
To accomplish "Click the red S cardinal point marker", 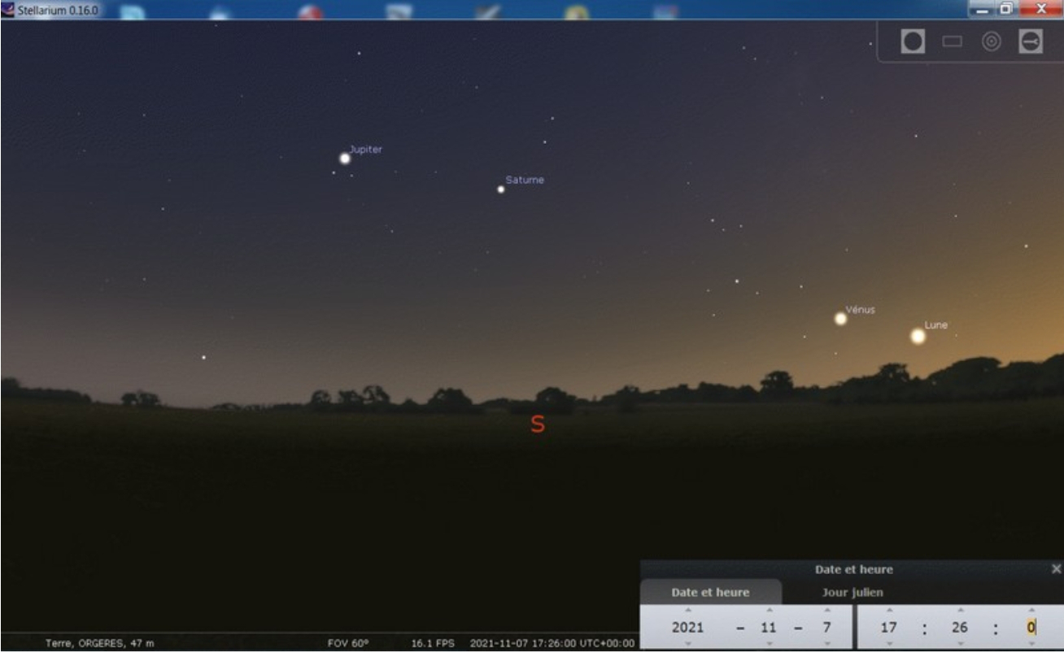I will (x=537, y=424).
